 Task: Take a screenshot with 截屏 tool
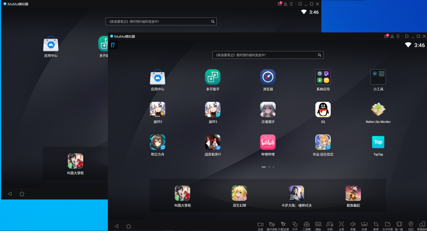[x=376, y=225]
